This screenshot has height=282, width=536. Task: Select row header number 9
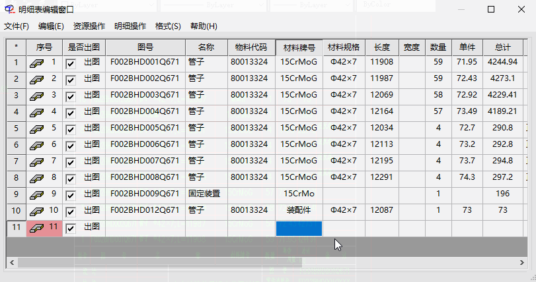[x=16, y=194]
